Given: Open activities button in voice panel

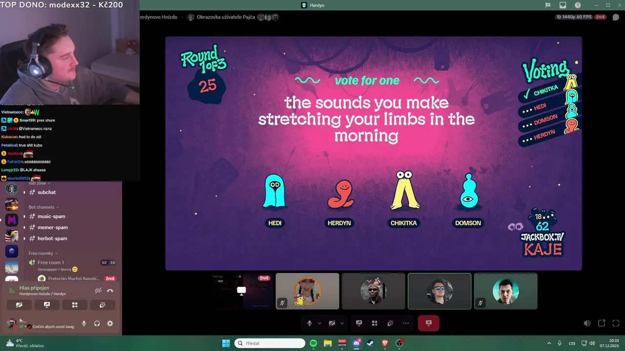Looking at the screenshot, I should coord(75,305).
